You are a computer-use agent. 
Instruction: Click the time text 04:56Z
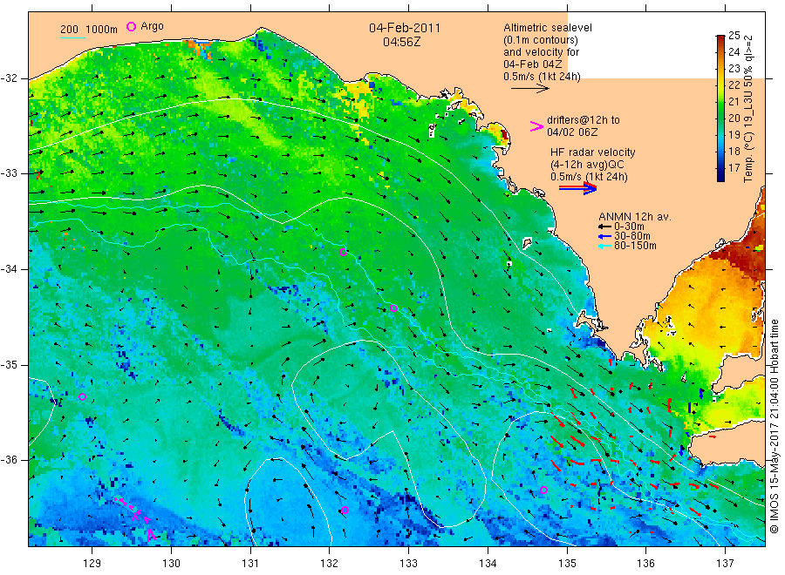(401, 42)
